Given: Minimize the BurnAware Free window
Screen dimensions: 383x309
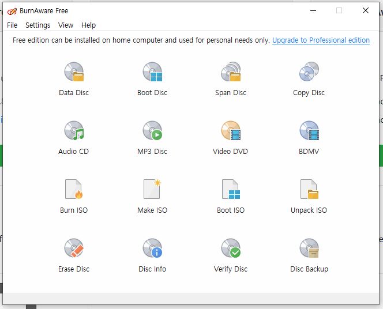Looking at the screenshot, I should click(313, 10).
